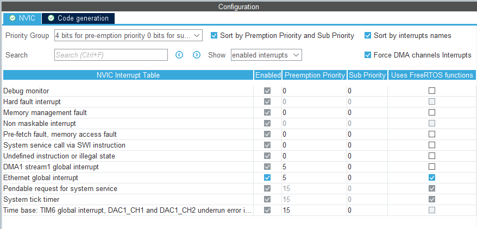Click the NVIC Interrupt Table column header
The height and width of the screenshot is (229, 477).
coord(128,75)
